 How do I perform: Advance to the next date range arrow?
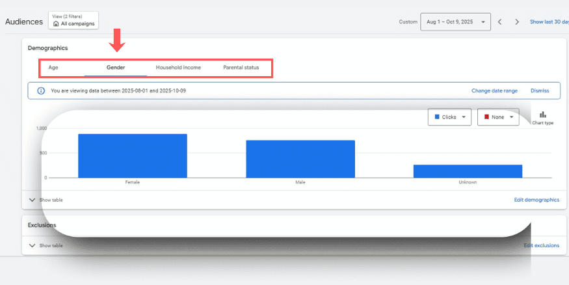click(517, 21)
